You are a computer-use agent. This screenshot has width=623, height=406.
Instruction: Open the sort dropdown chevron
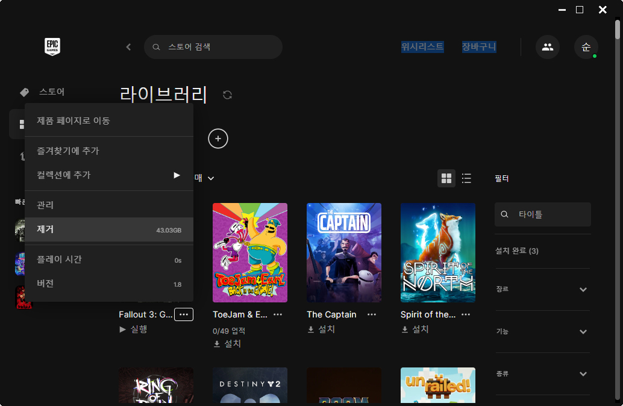(211, 178)
